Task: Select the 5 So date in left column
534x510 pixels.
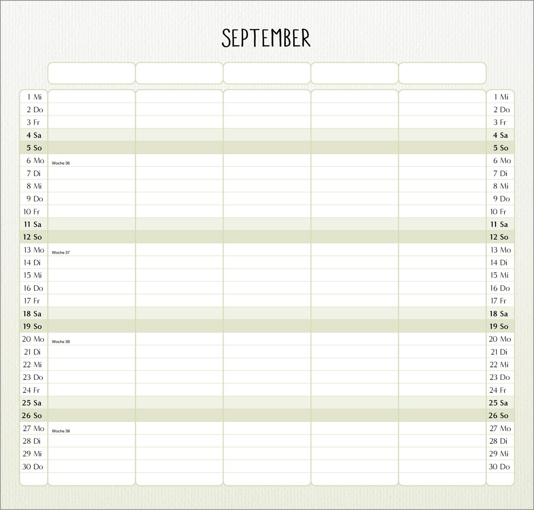Action: click(x=34, y=148)
